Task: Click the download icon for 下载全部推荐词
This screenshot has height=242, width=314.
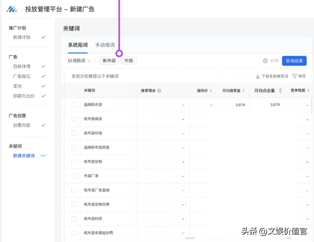Action: (x=258, y=76)
